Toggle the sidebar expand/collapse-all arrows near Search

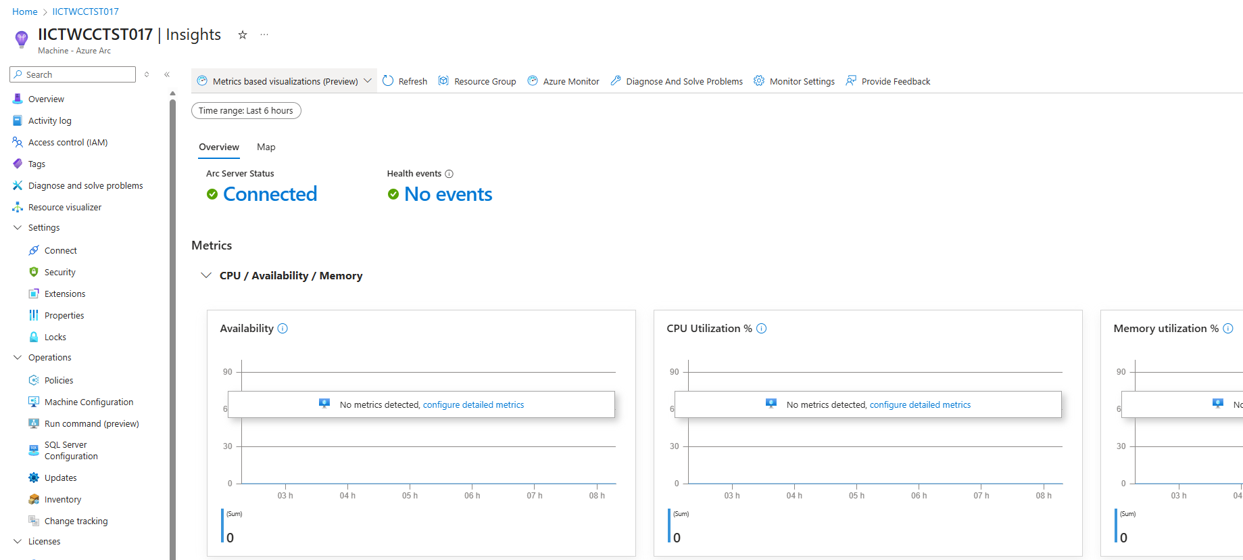click(147, 74)
